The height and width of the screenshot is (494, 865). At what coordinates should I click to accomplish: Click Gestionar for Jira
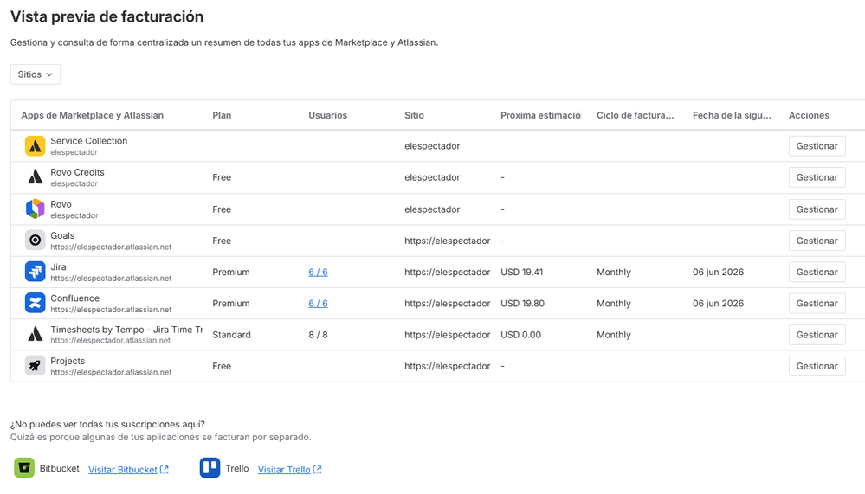click(x=817, y=273)
